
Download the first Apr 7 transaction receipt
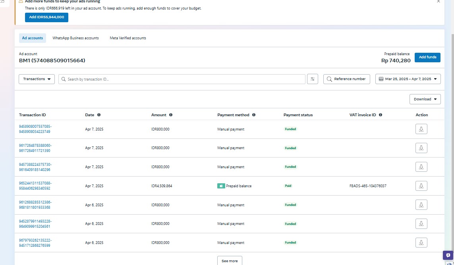pos(421,129)
